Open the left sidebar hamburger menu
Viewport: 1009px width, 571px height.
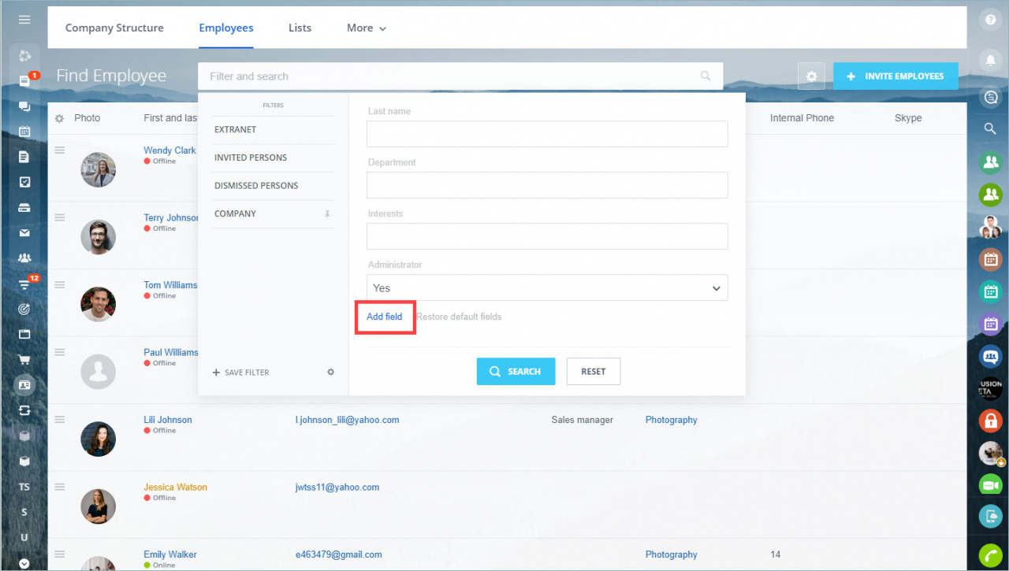(24, 19)
